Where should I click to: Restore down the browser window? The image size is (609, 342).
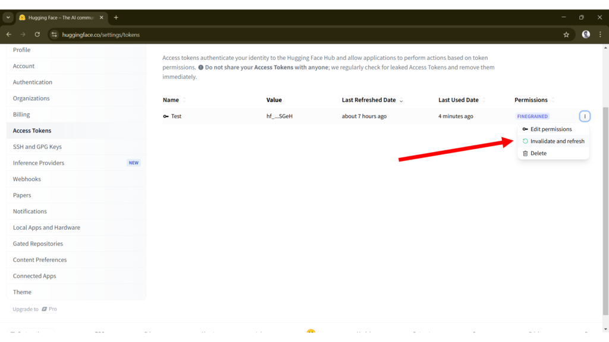[582, 17]
